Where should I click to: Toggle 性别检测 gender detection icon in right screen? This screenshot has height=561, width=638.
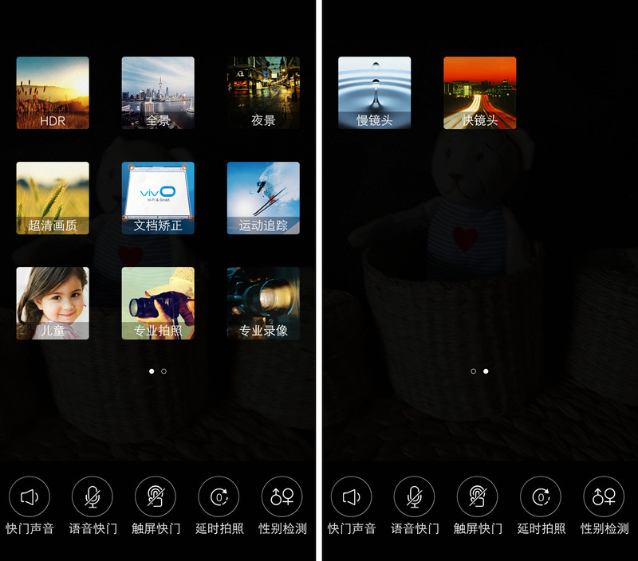pos(604,496)
